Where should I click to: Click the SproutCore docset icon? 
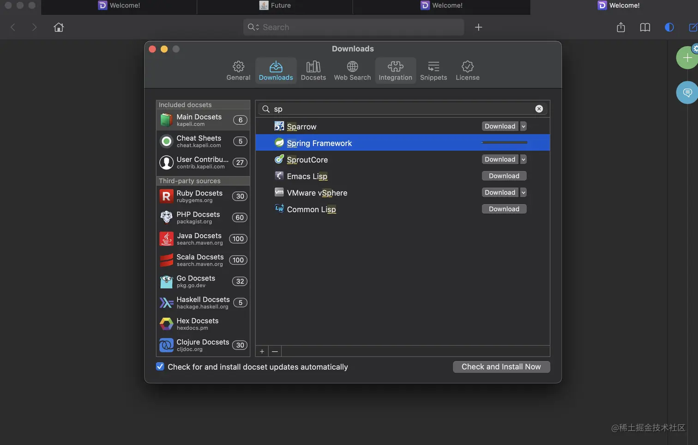279,159
